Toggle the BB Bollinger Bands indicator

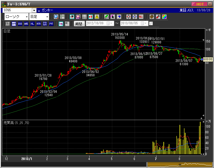click(20, 24)
